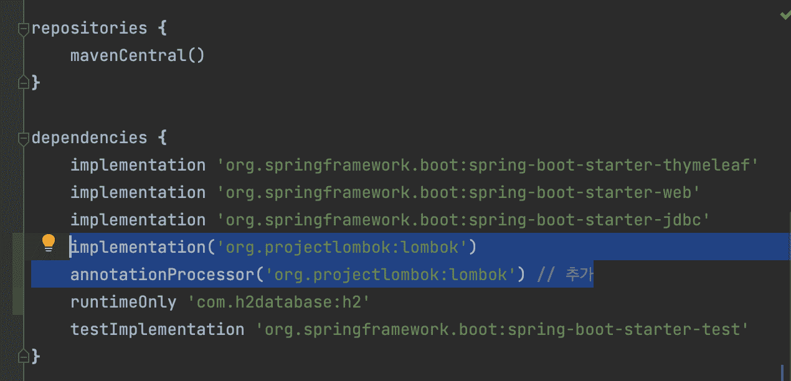The height and width of the screenshot is (381, 791).
Task: Click the spring-boot-starter-jdbc dependency string
Action: coord(463,220)
